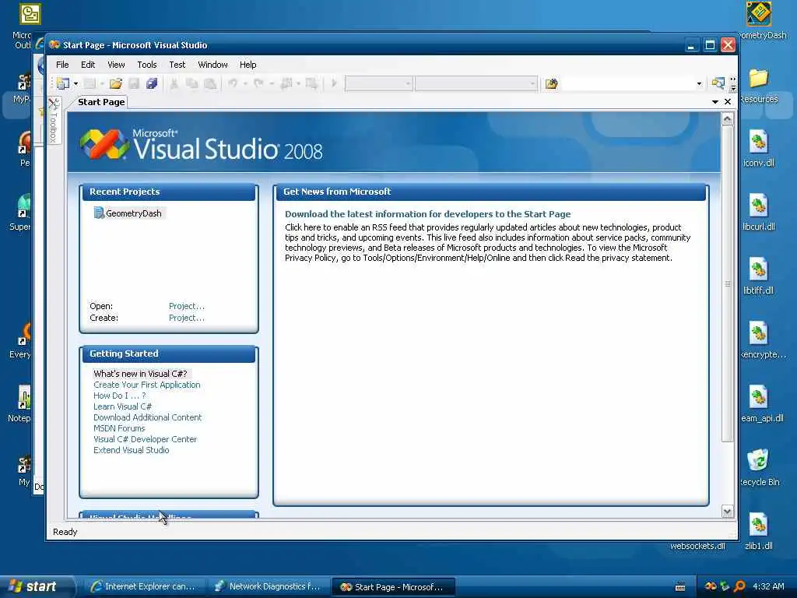Click the Start Page taskbar button

[392, 587]
